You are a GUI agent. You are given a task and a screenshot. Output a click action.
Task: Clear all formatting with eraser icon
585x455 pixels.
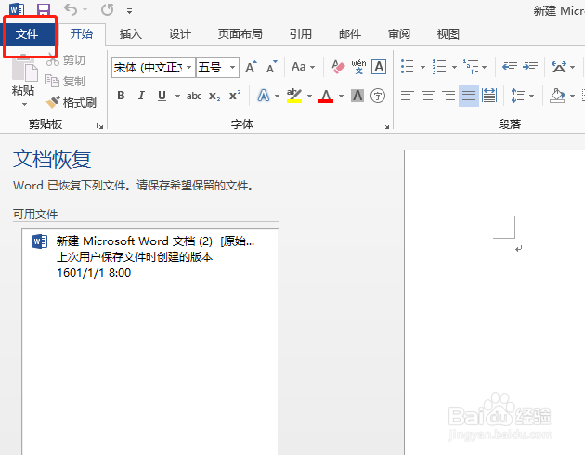(x=338, y=67)
